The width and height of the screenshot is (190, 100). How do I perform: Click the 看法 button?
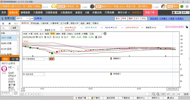118,18
